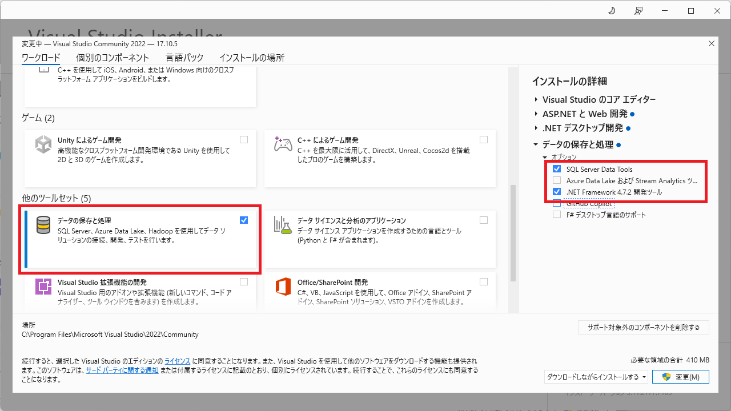Collapse the データの保存と処理 details section
This screenshot has width=731, height=411.
(x=536, y=145)
